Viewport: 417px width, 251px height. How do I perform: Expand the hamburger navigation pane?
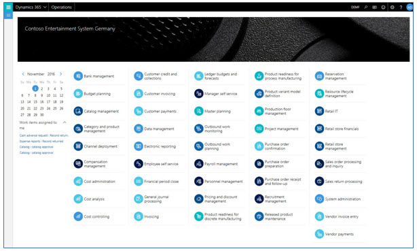tap(8, 16)
